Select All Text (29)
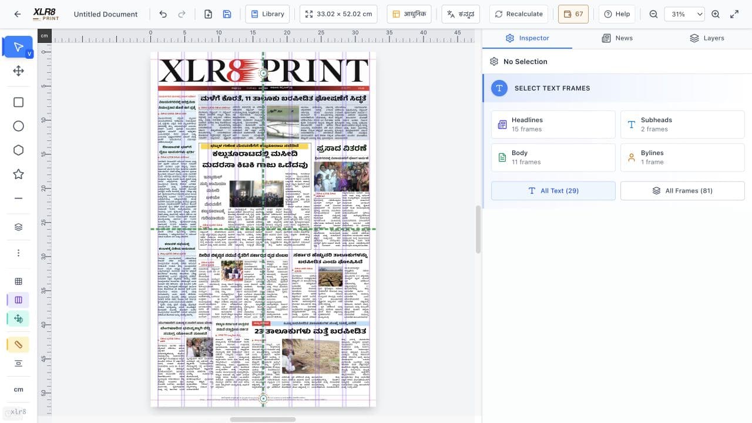This screenshot has width=752, height=423. pyautogui.click(x=553, y=191)
